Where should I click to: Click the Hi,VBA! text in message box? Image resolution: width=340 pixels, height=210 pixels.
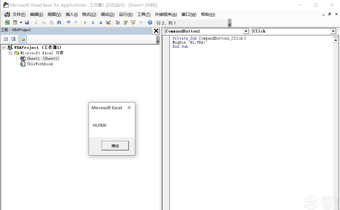(100, 125)
